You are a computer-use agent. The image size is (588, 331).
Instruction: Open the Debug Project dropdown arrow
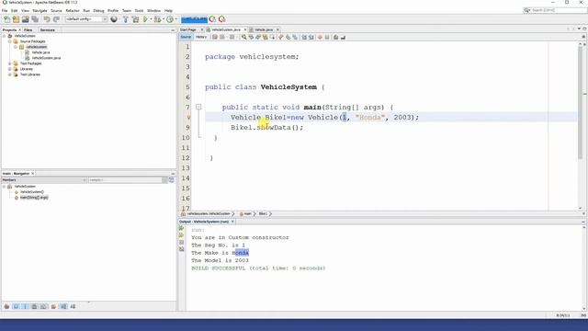(x=164, y=19)
